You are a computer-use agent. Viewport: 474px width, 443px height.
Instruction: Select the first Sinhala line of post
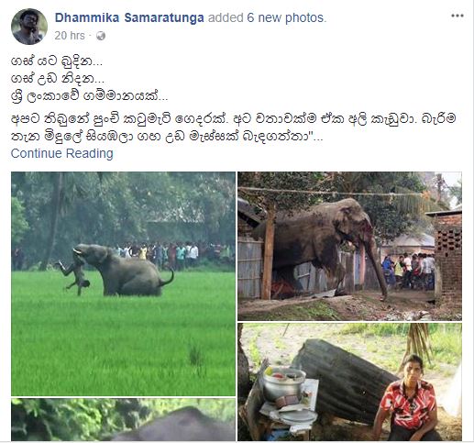[x=56, y=61]
